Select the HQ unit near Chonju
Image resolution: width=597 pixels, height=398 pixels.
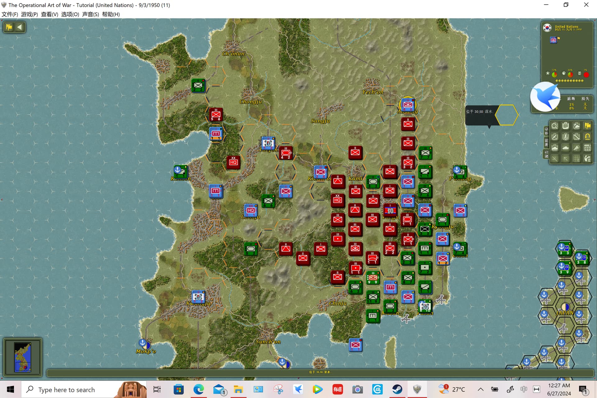pos(251,210)
